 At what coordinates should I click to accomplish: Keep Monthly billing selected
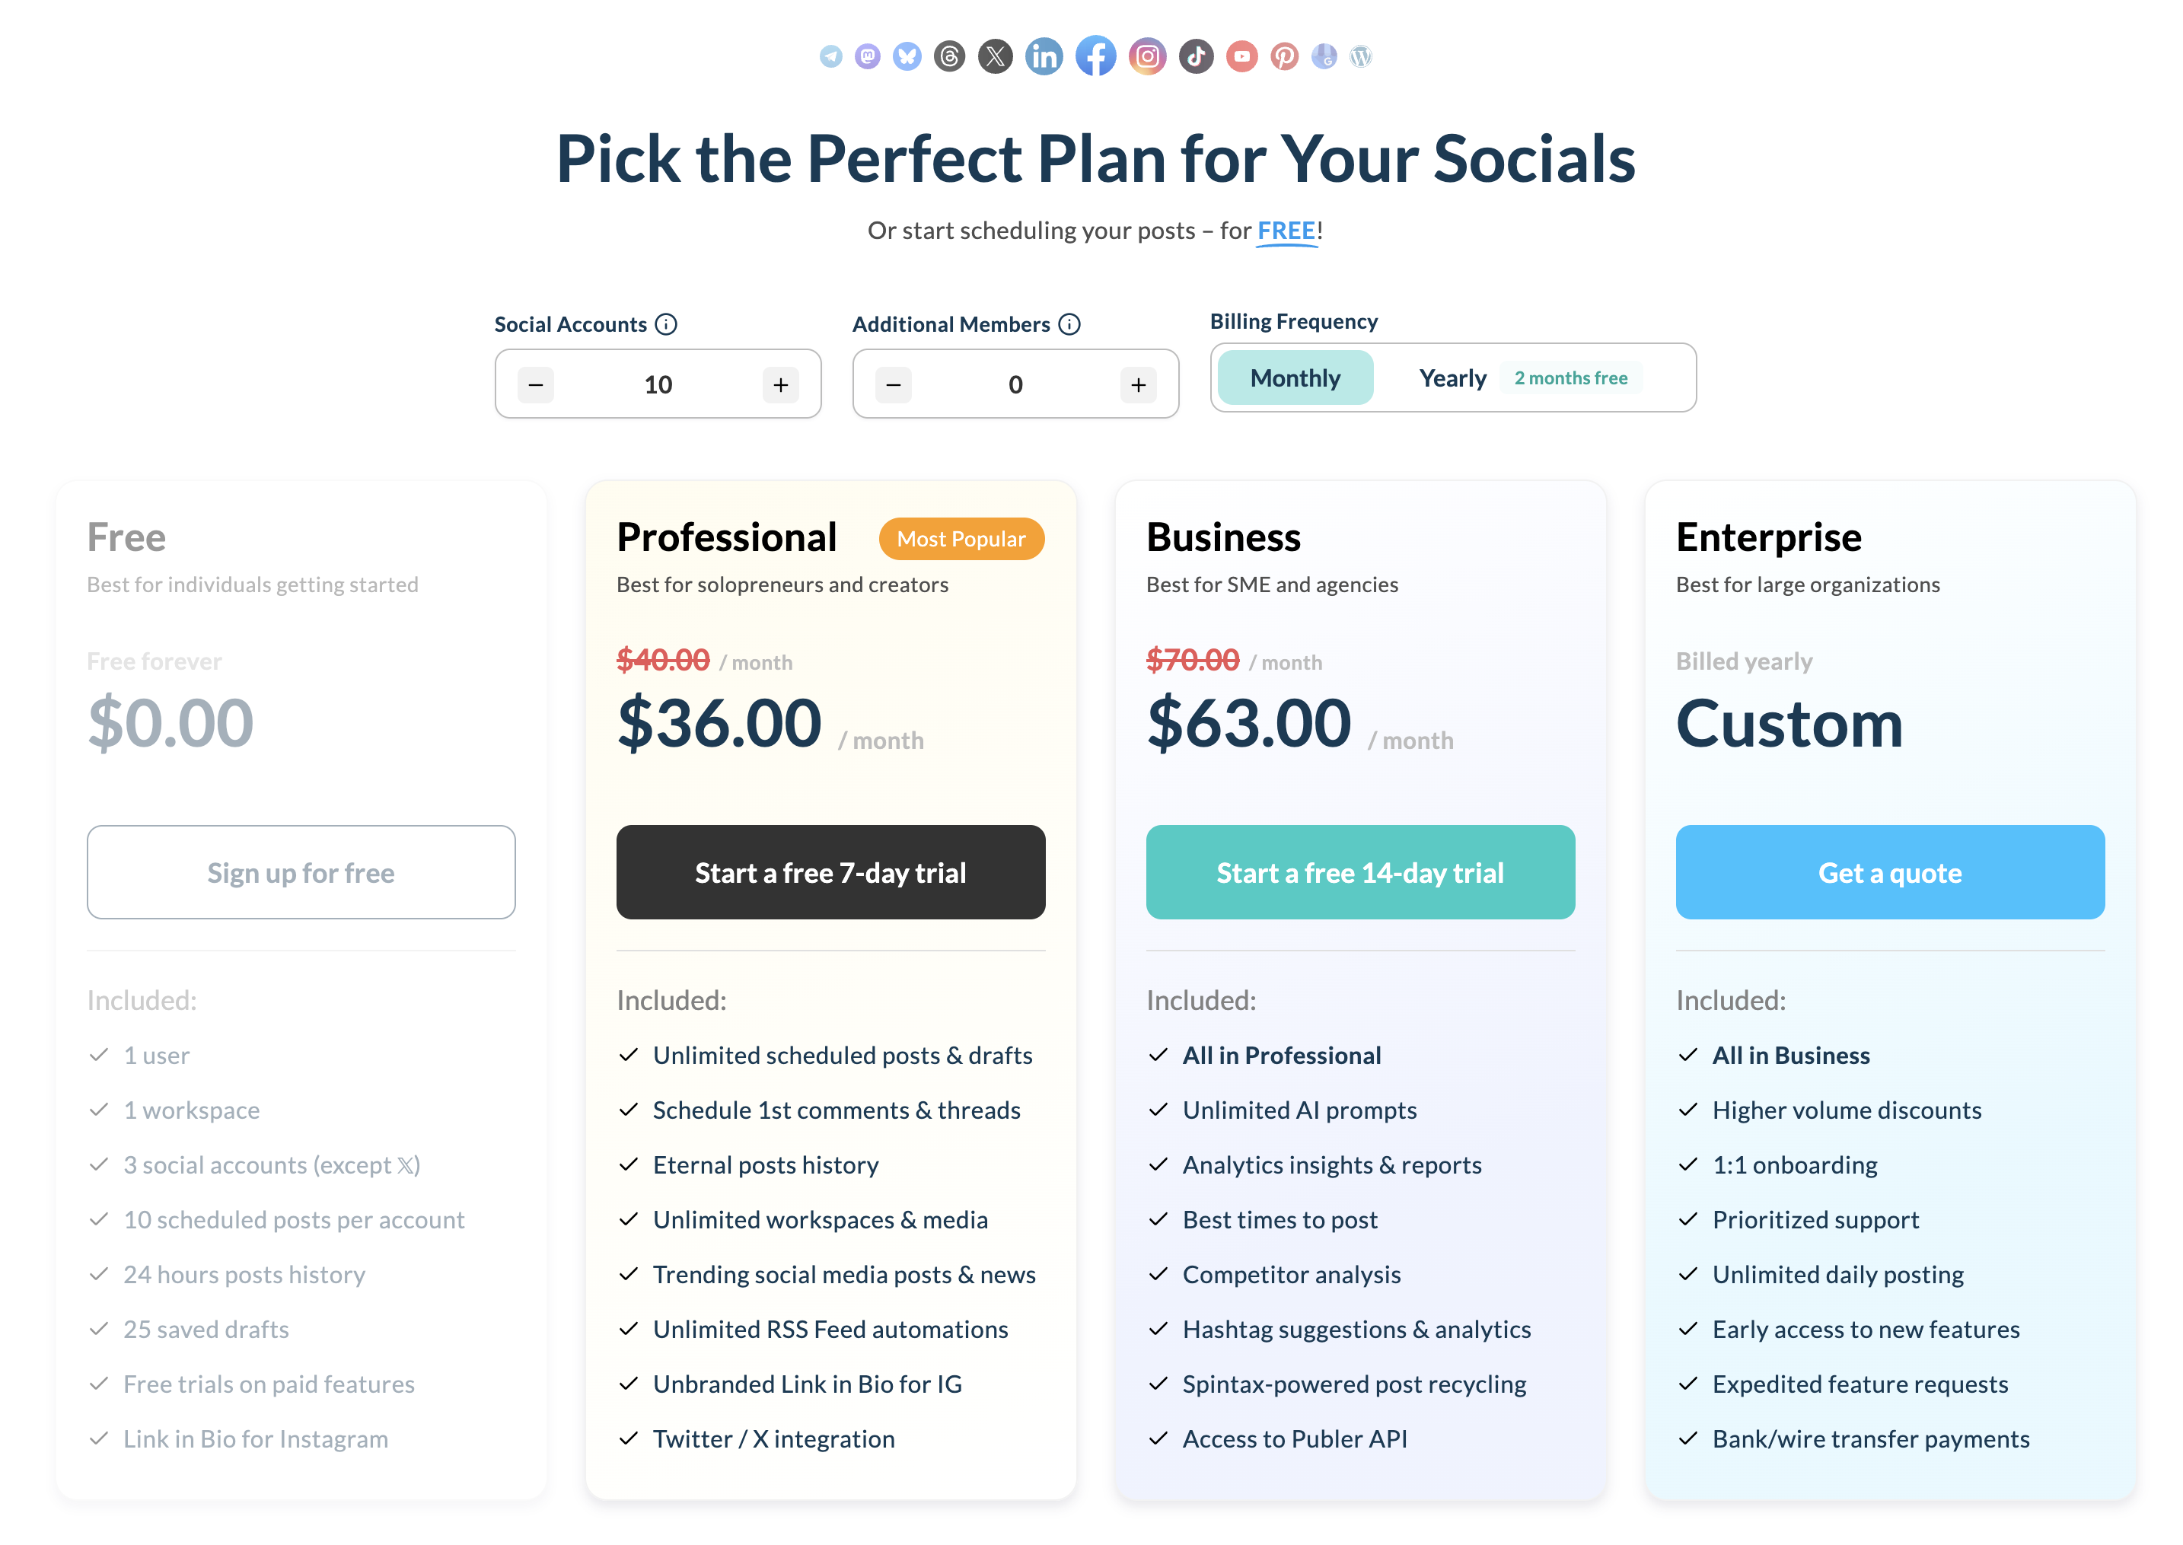[x=1295, y=377]
